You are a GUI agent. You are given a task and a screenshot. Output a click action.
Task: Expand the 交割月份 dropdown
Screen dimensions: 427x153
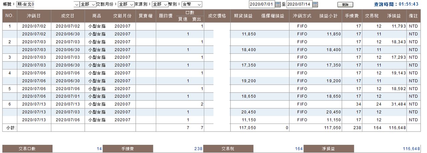126,4
